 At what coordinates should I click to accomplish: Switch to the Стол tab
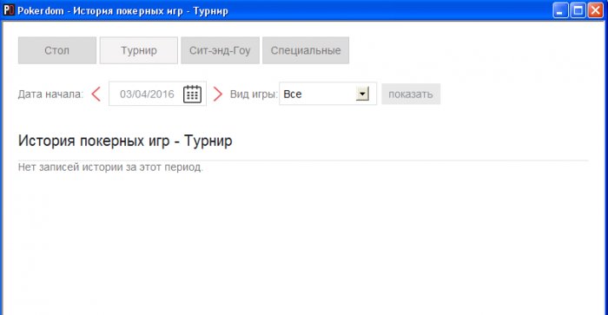(x=57, y=50)
